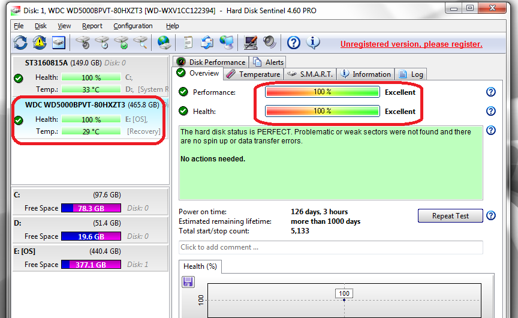Click the ST3160815A Temp 33 °C bar

coord(91,89)
